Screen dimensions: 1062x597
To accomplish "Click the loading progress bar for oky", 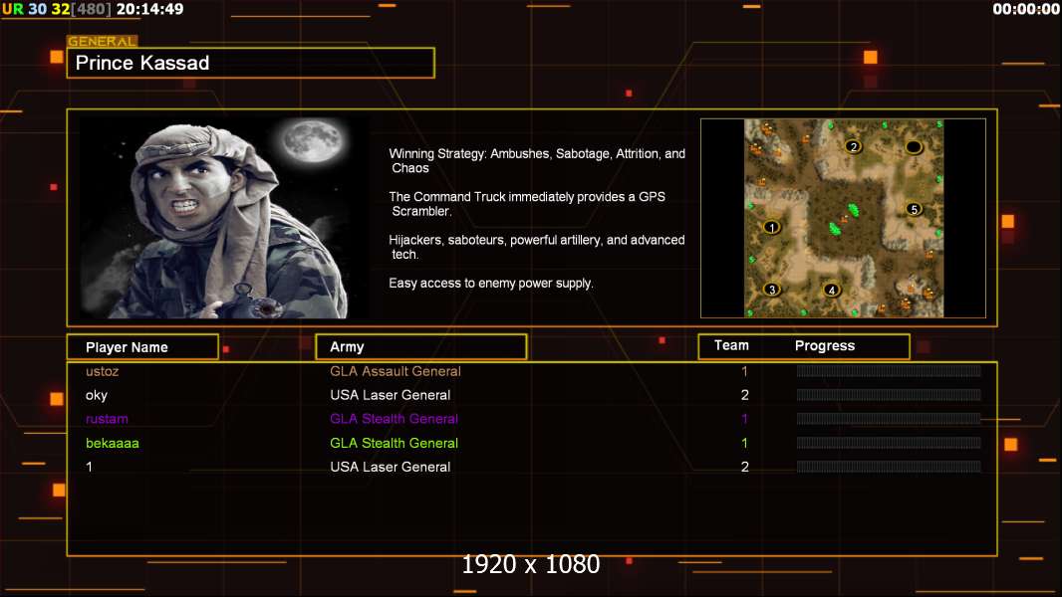I will (889, 394).
